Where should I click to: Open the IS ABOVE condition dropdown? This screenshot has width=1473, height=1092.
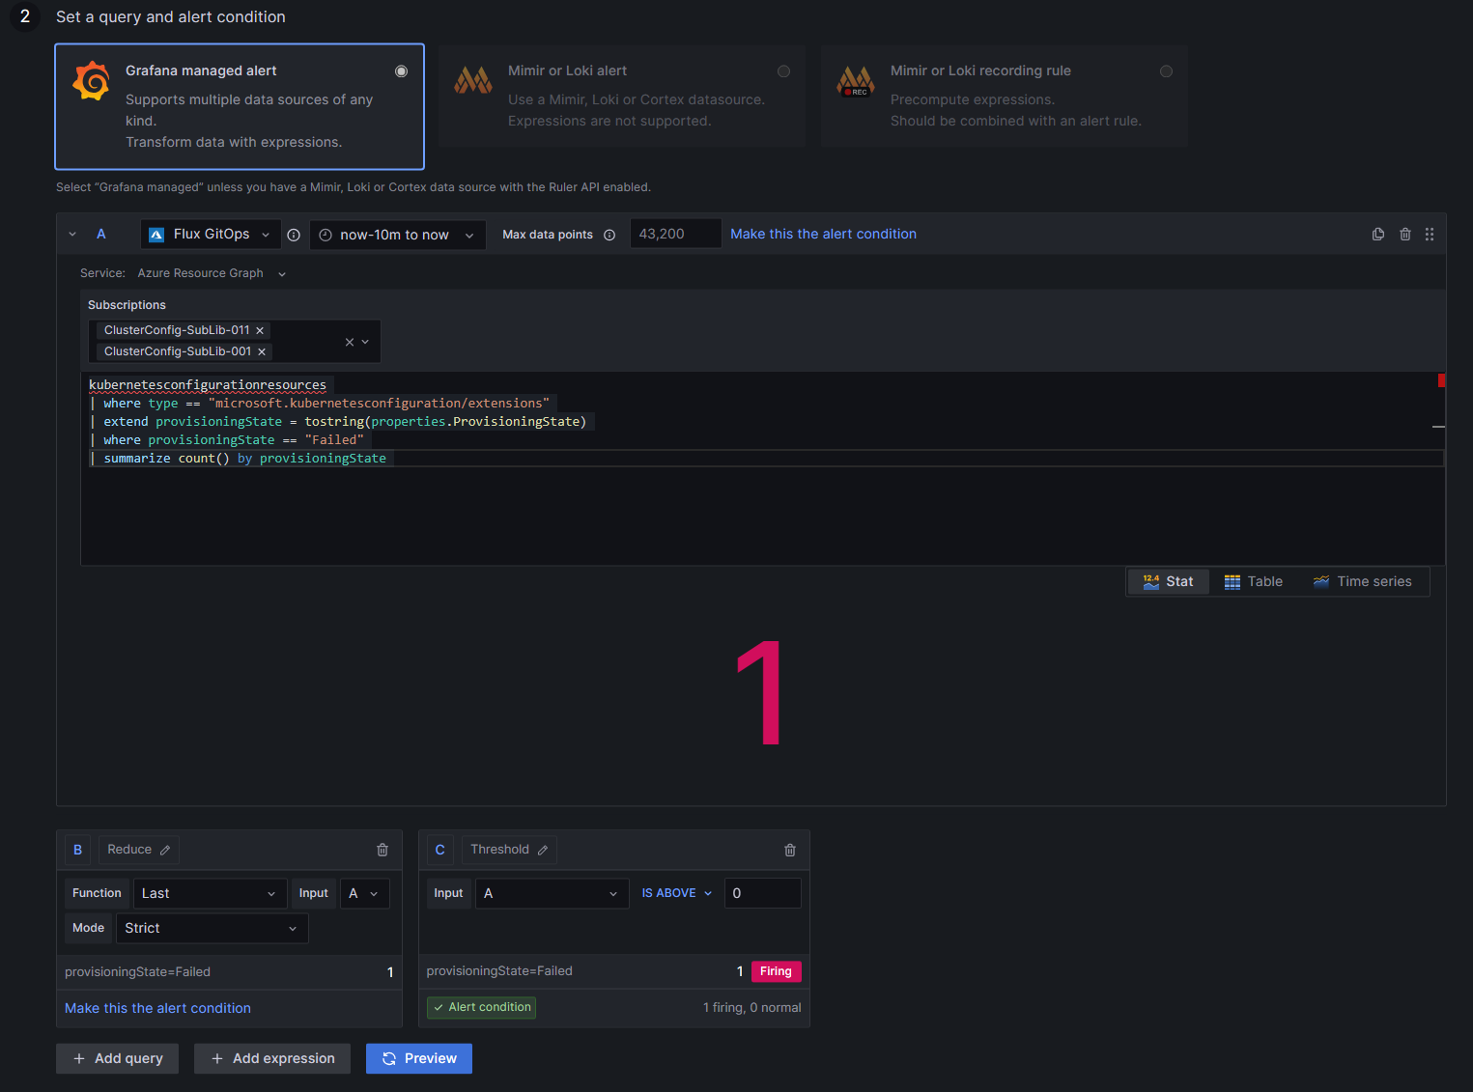(676, 893)
